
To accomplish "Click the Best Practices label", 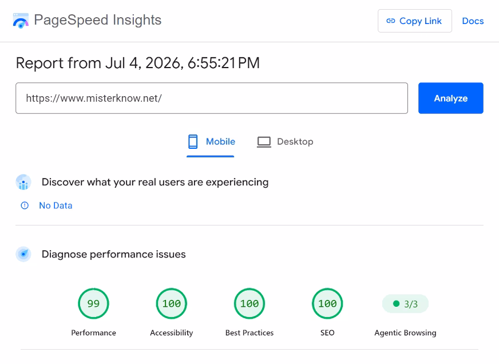I will tap(250, 333).
